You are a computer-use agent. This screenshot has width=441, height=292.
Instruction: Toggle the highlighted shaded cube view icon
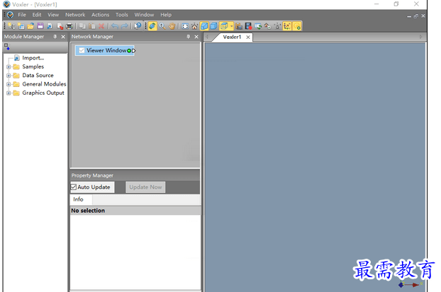point(204,26)
